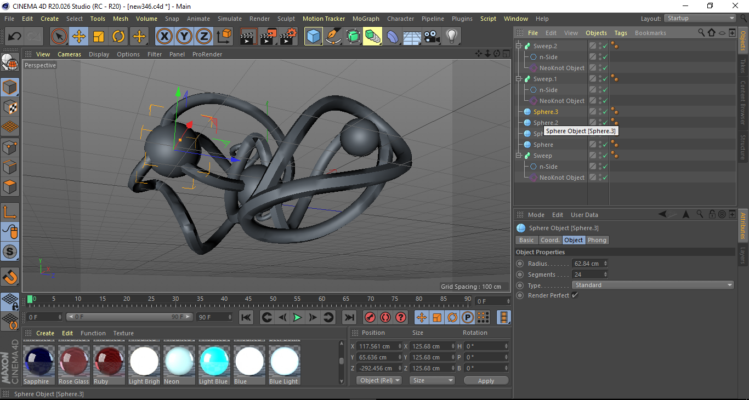The image size is (749, 400).
Task: Add a Camera object
Action: coord(432,37)
